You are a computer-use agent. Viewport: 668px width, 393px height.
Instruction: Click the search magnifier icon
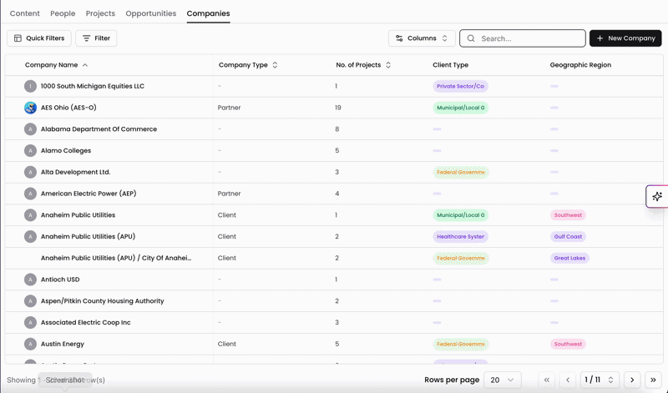tap(471, 38)
